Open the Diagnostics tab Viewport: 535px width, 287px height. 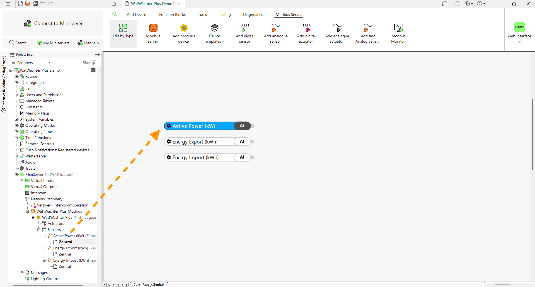coord(253,14)
